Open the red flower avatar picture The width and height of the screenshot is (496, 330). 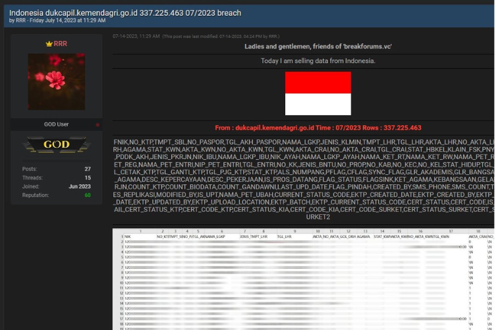click(56, 82)
